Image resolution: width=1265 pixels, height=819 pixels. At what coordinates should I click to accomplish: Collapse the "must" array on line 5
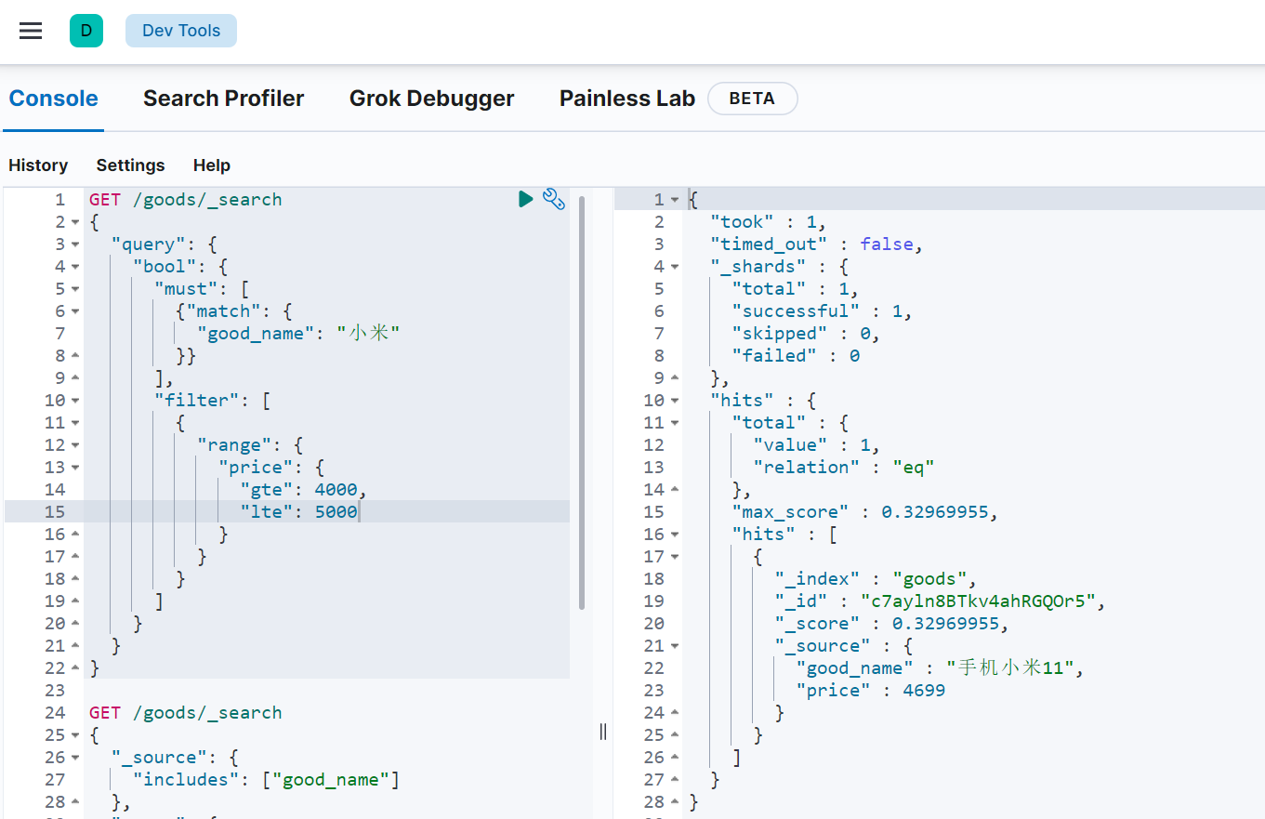[x=75, y=289]
